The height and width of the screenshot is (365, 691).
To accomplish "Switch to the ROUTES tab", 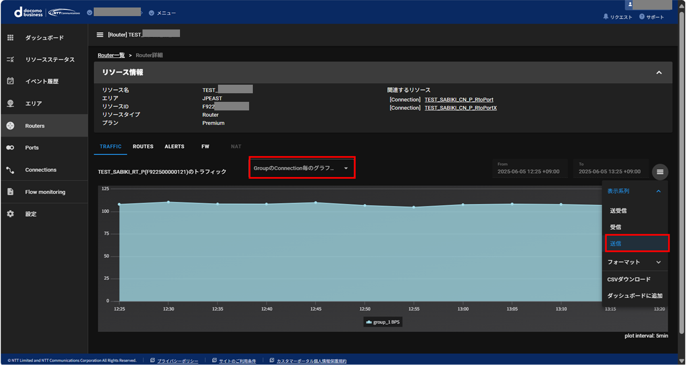I will click(x=143, y=146).
